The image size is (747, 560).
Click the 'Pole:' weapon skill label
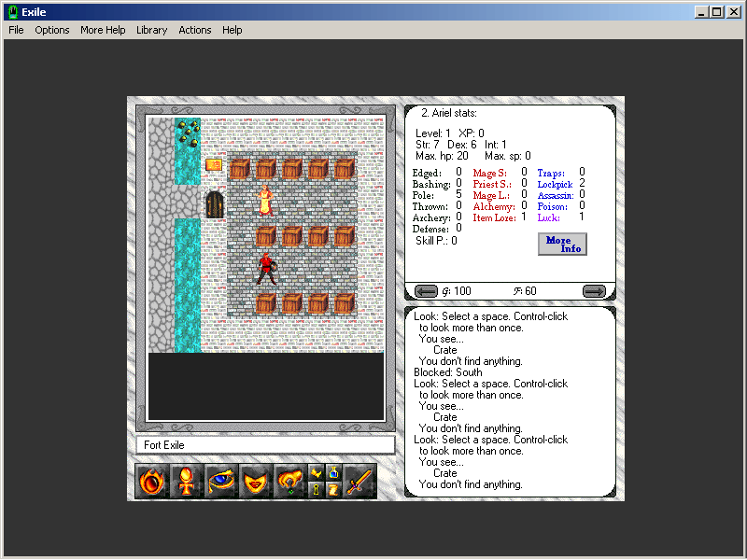coord(423,195)
